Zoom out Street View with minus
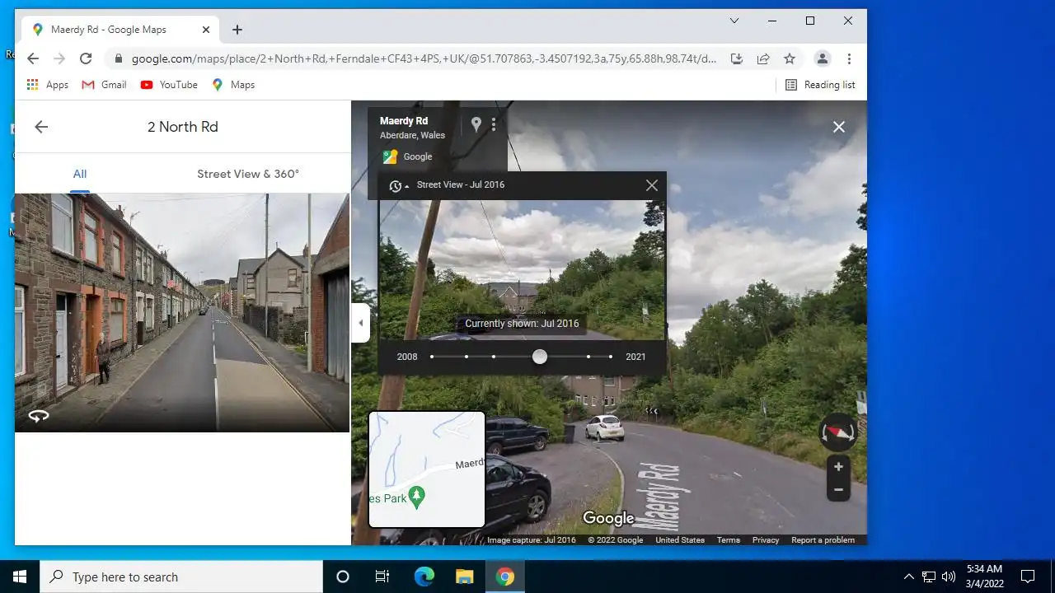Screen dimensions: 1055x593 (x=838, y=490)
